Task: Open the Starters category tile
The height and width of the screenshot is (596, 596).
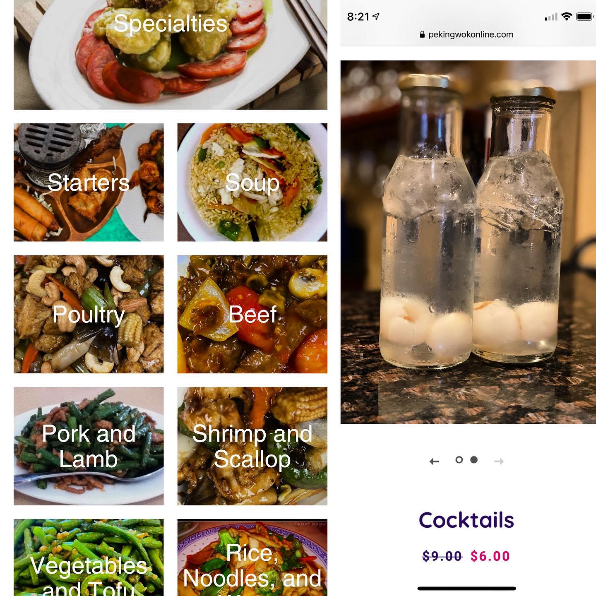Action: click(89, 182)
